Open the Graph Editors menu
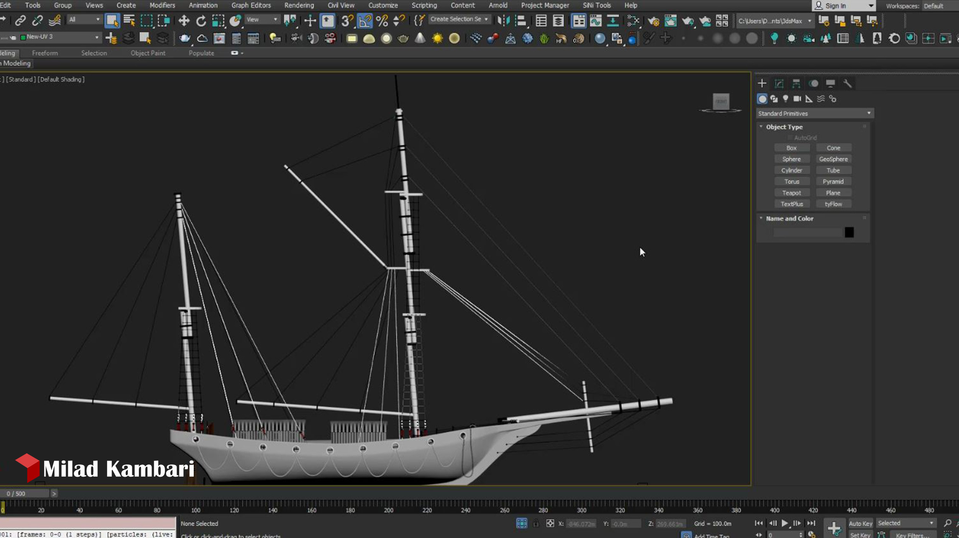Image resolution: width=959 pixels, height=538 pixels. click(251, 5)
